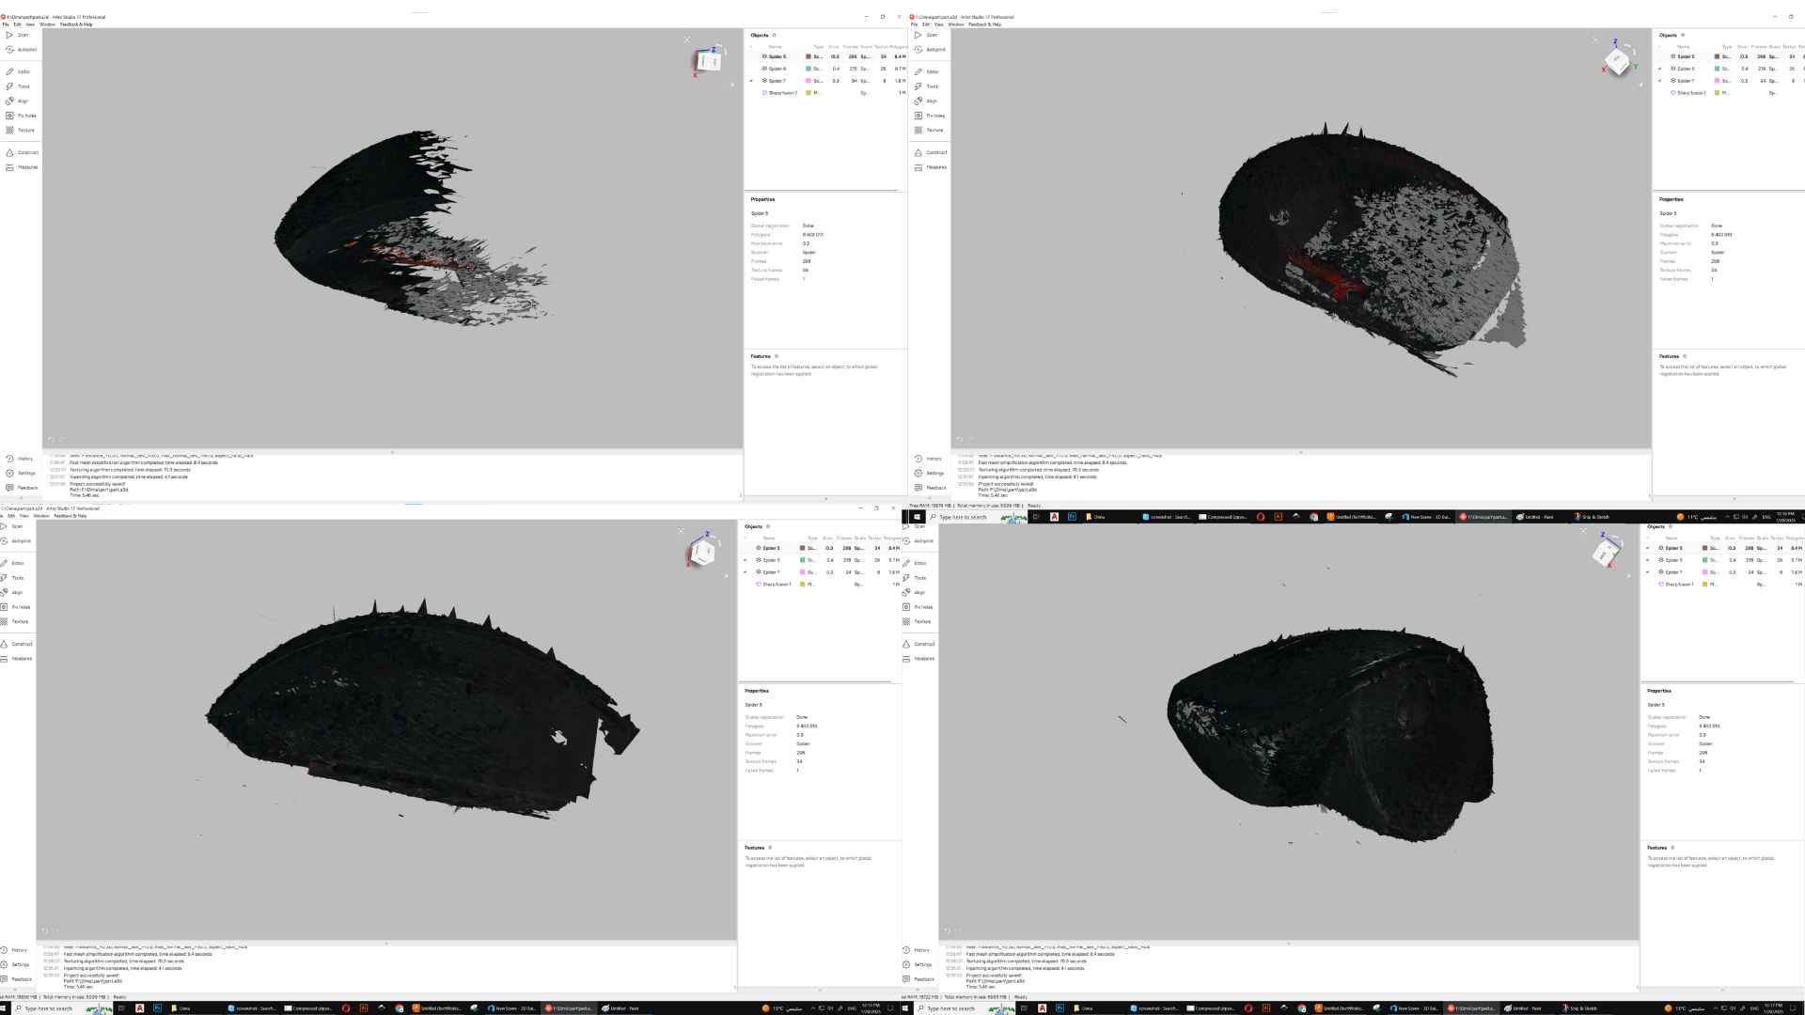Open Settings in top-left Artec window

point(21,473)
